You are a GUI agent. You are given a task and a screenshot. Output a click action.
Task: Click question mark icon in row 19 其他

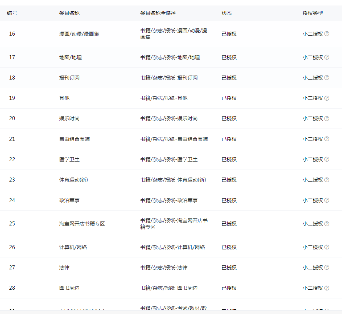click(327, 98)
